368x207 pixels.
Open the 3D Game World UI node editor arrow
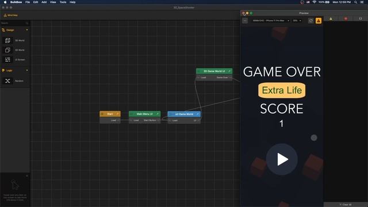229,71
